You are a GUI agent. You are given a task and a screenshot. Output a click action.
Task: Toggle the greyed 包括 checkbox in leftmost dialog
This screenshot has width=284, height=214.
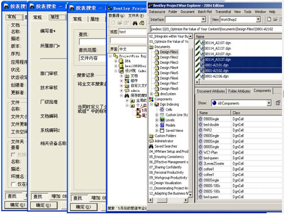coord(13,155)
